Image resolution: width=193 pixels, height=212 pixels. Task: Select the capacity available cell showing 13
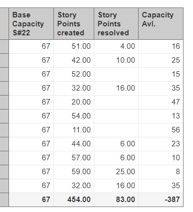tap(161, 116)
